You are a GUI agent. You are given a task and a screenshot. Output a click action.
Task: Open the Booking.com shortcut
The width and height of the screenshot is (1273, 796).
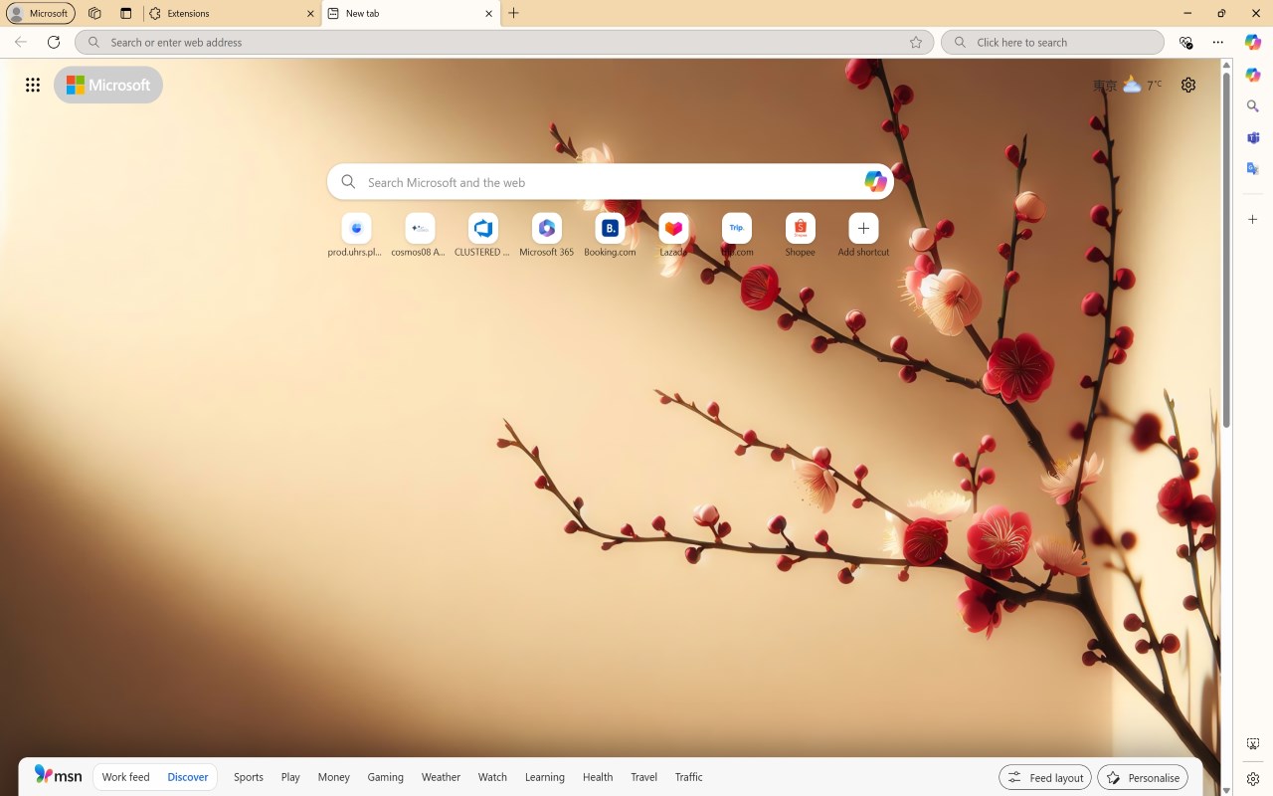pyautogui.click(x=610, y=236)
